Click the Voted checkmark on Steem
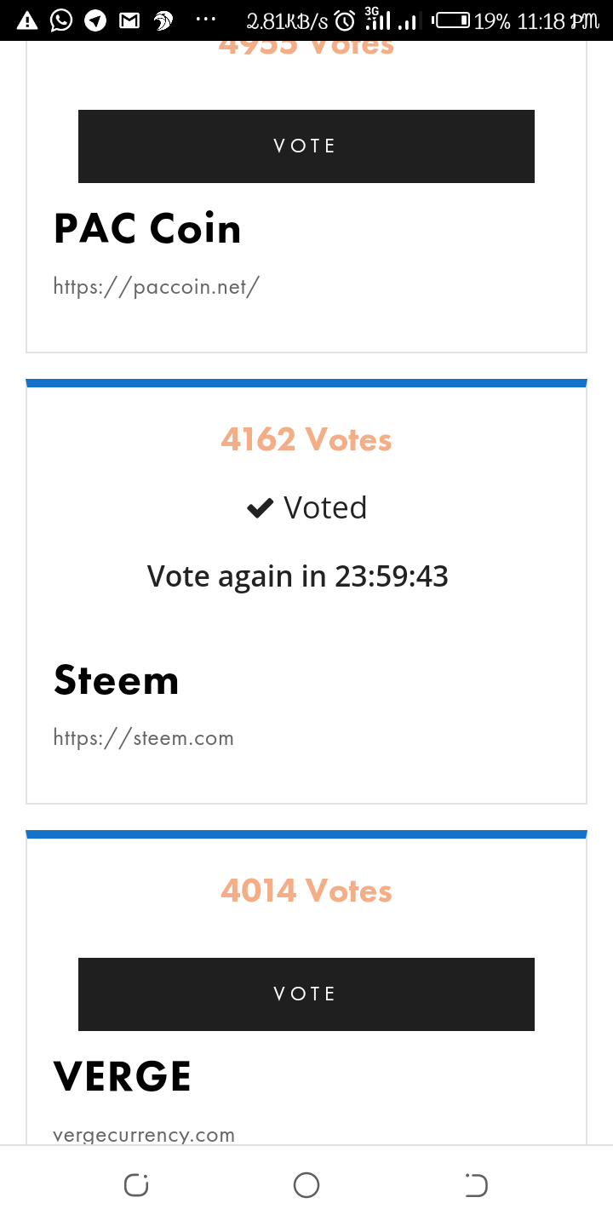The height and width of the screenshot is (1226, 613). pos(259,508)
